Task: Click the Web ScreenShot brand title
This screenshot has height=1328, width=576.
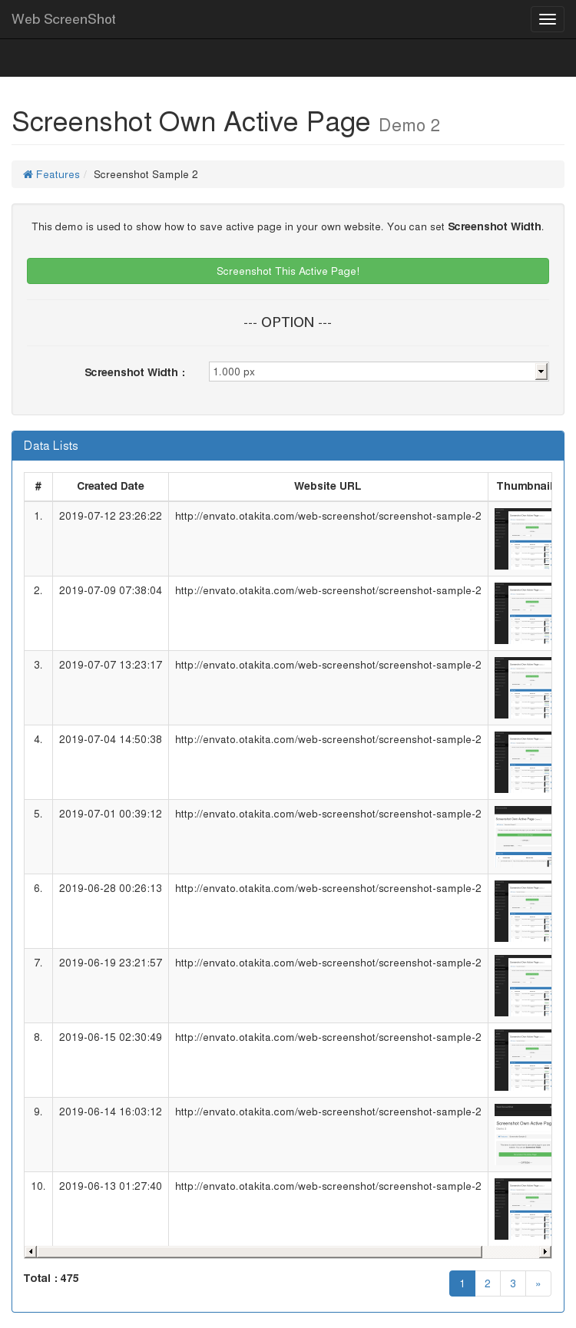Action: (64, 19)
